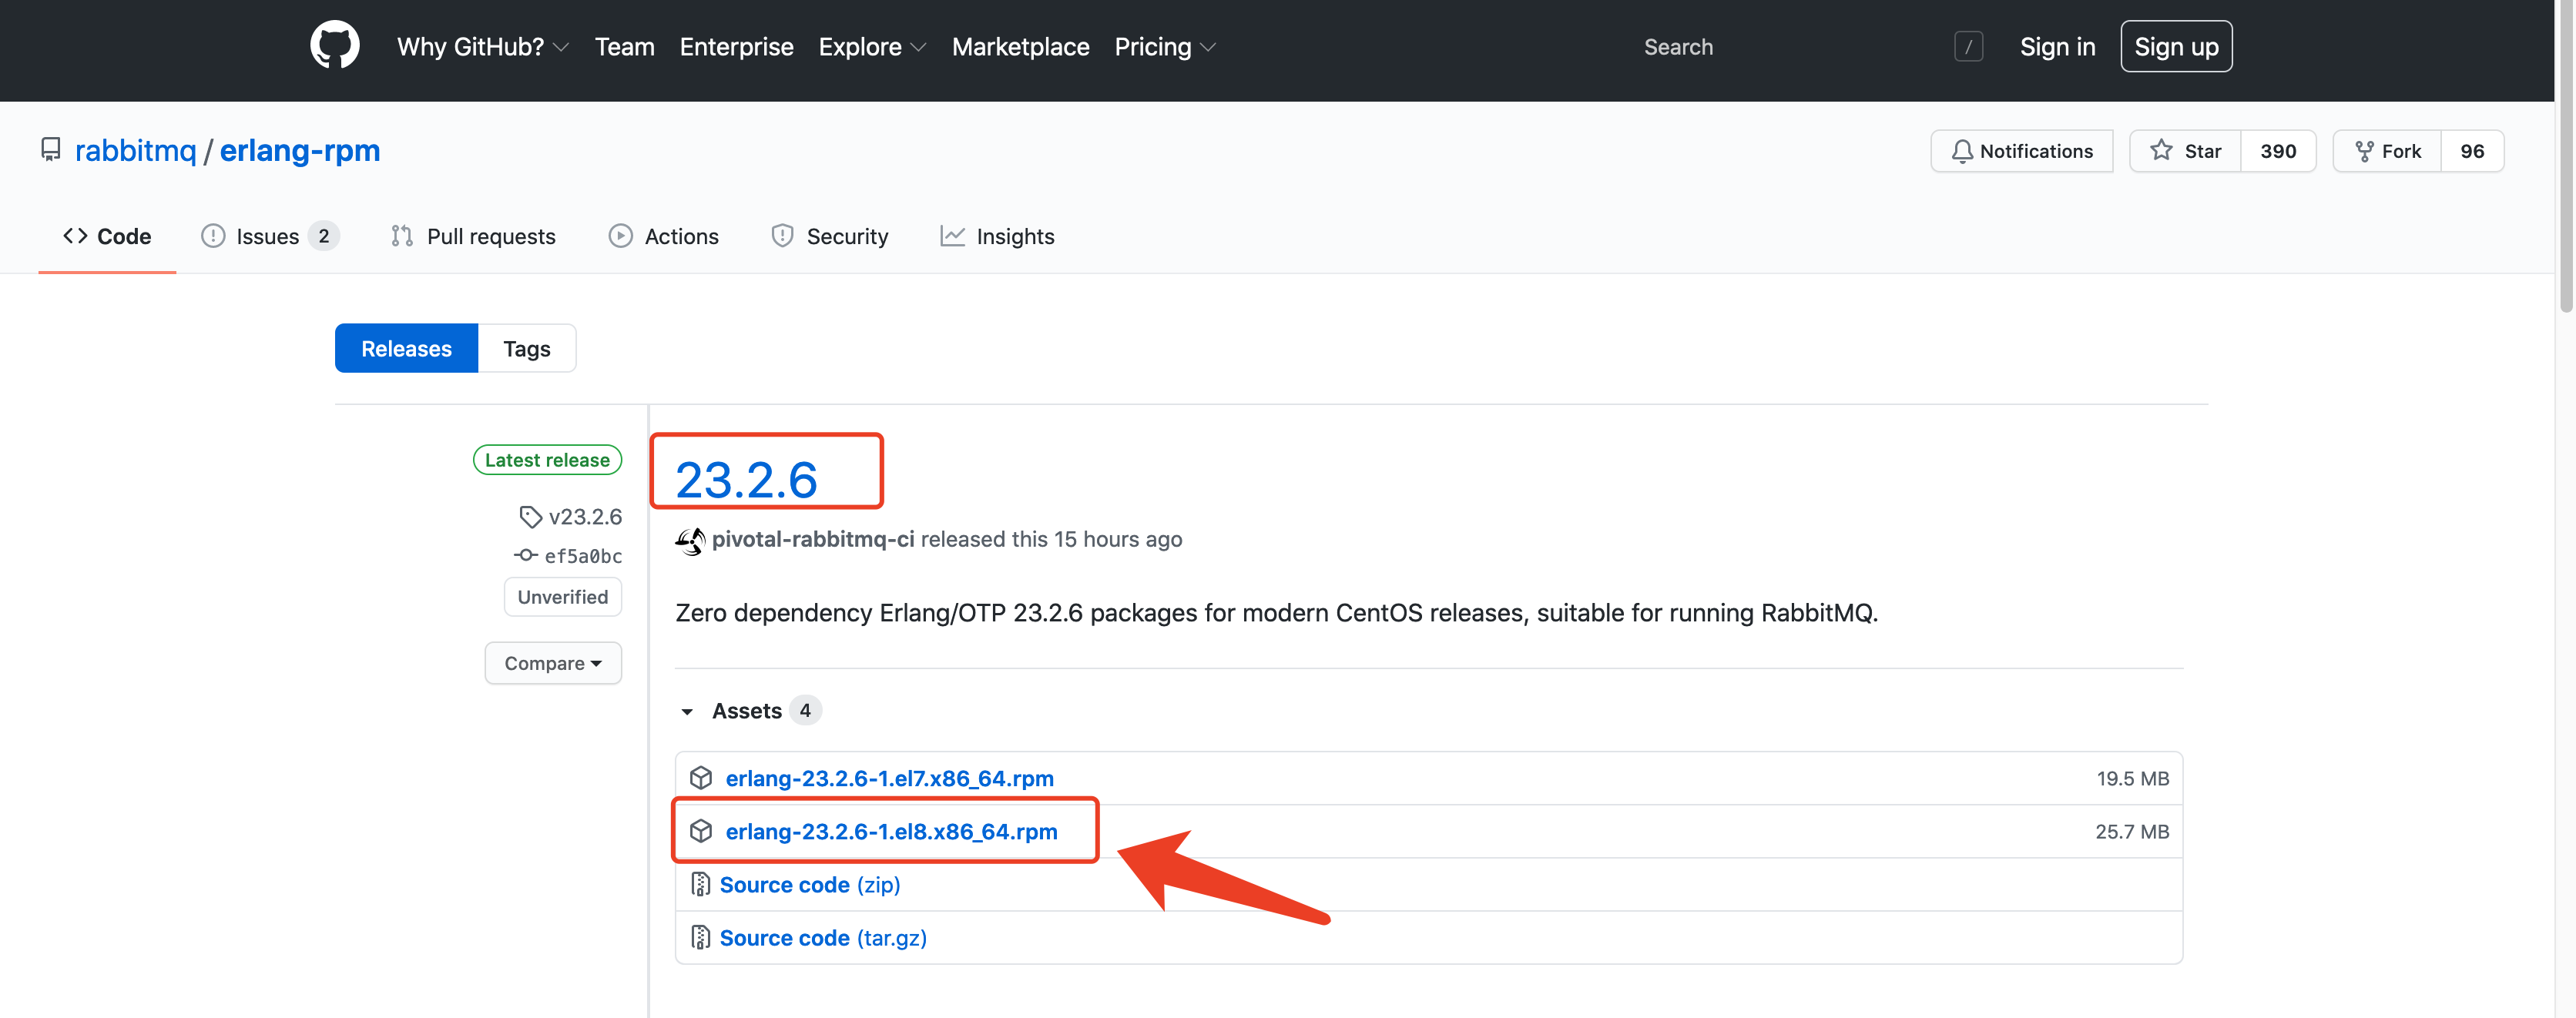Expand the Compare dropdown
The height and width of the screenshot is (1018, 2576).
tap(552, 663)
